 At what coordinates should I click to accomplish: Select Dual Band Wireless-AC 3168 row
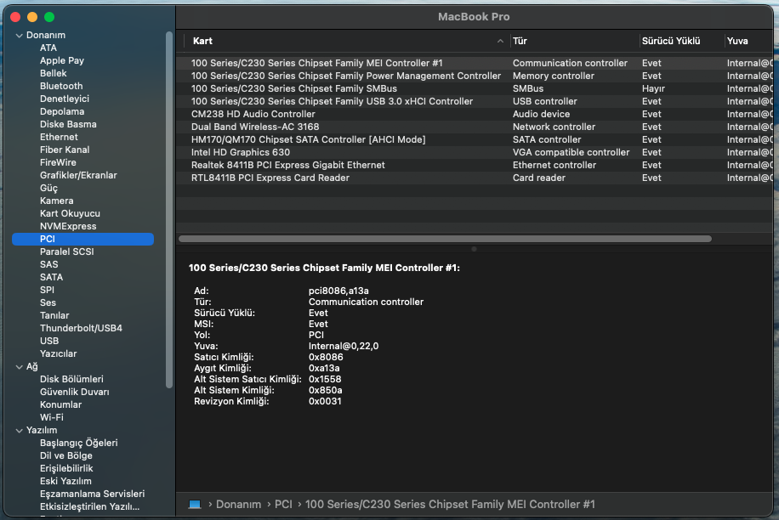click(255, 127)
